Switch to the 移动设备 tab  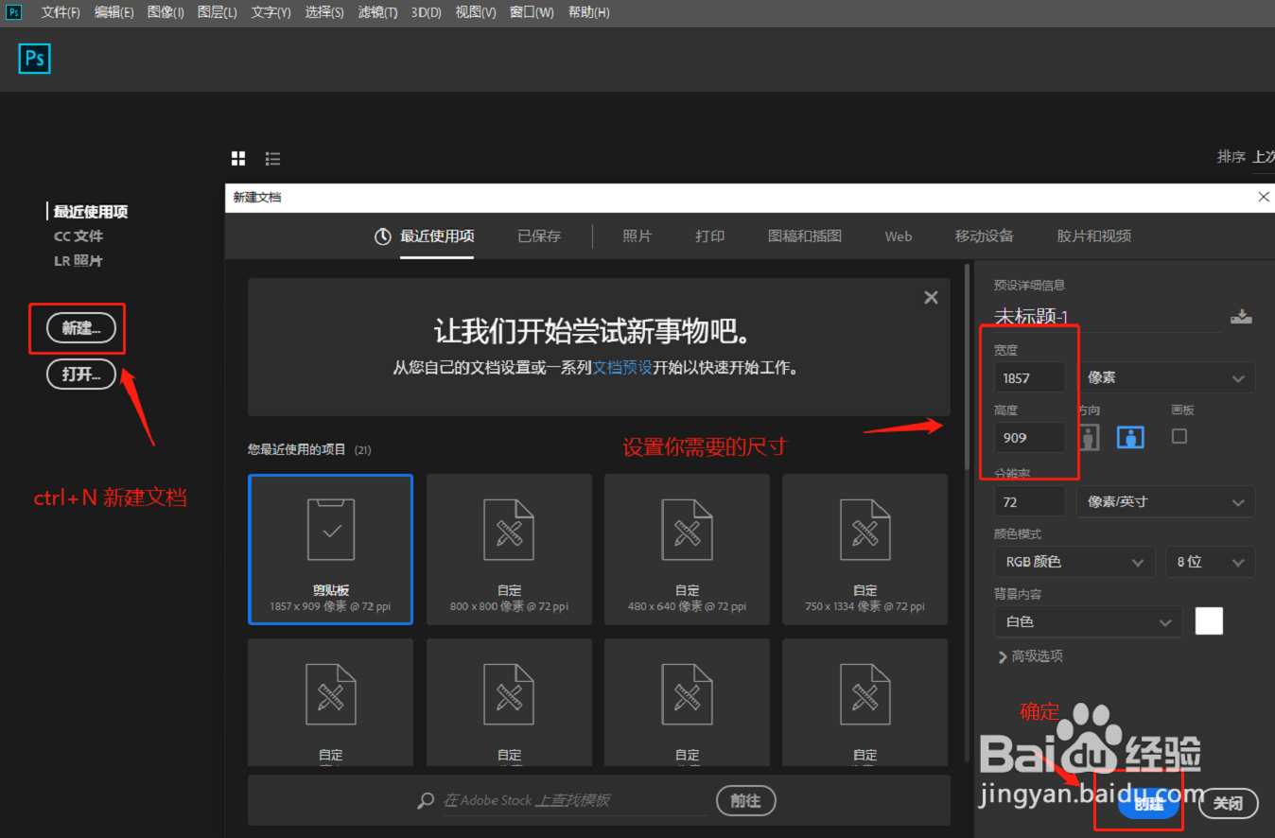[x=985, y=236]
